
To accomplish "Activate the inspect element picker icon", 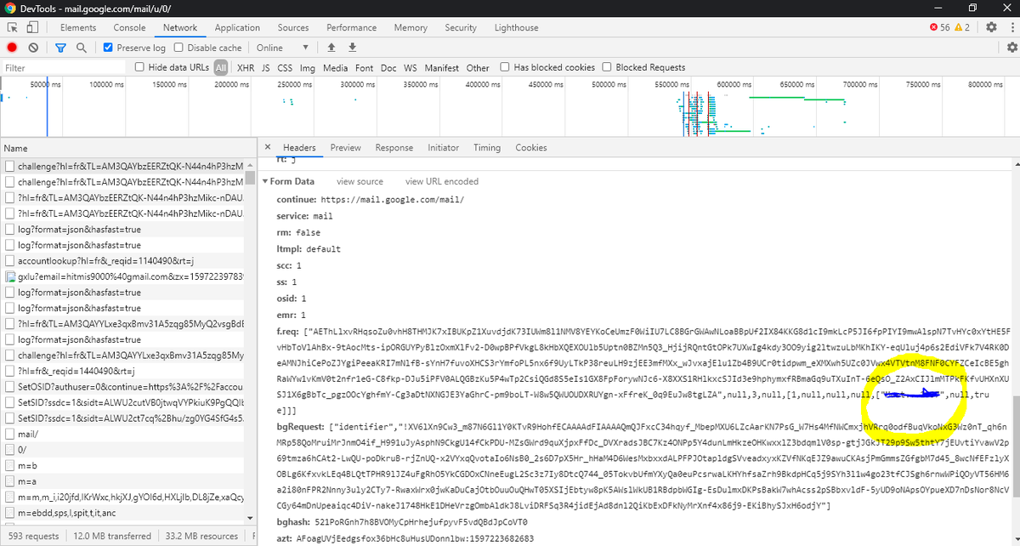I will click(13, 27).
